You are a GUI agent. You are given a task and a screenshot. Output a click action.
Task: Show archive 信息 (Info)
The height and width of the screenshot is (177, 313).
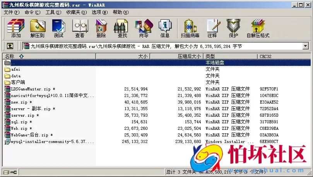(x=165, y=28)
